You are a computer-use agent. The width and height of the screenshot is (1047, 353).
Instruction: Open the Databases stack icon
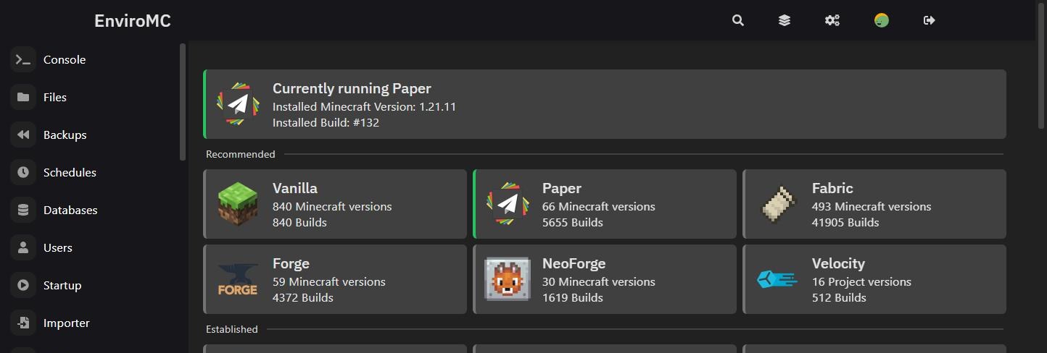23,210
